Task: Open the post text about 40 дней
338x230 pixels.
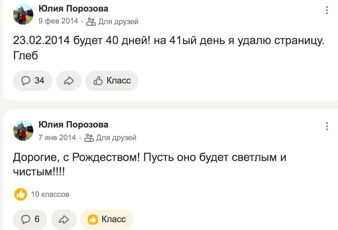Action: coord(169,48)
